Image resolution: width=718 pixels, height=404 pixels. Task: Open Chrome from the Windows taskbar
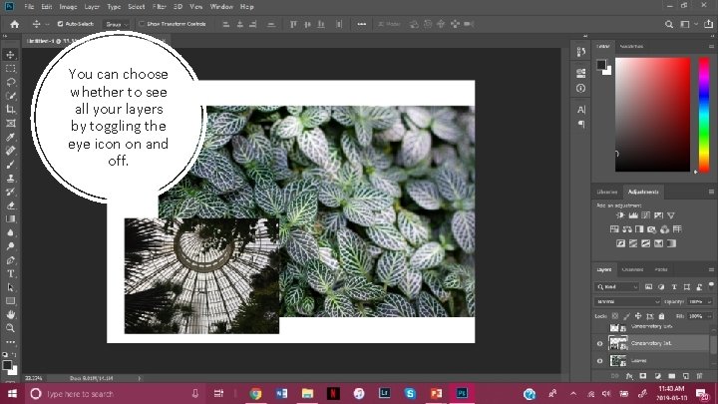tap(255, 393)
